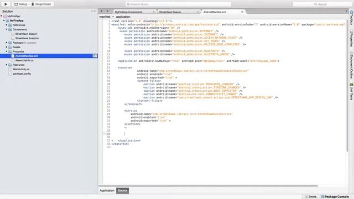Click the manifest breadcrumb

point(105,17)
